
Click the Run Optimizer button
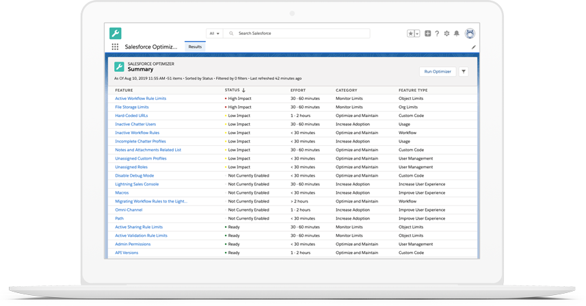[438, 71]
